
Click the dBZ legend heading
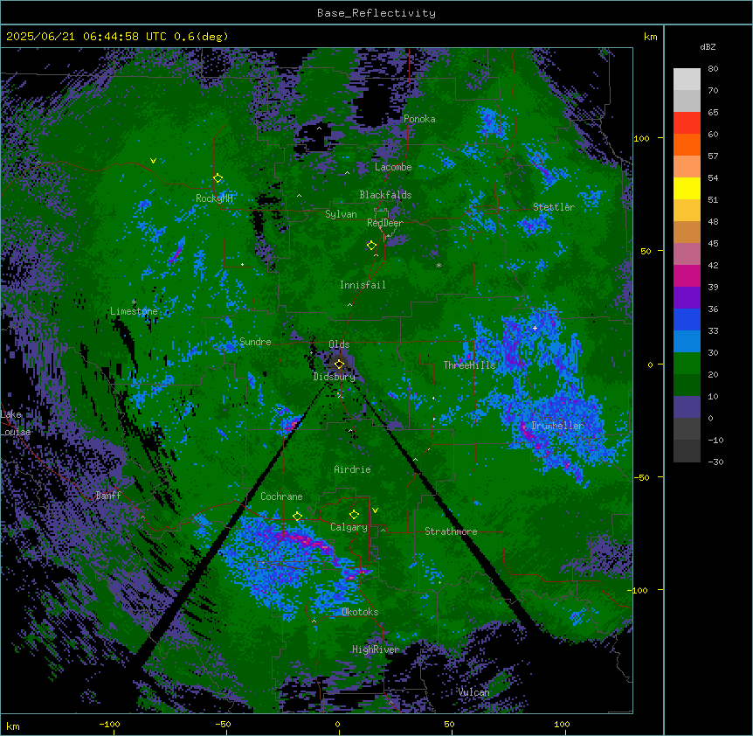coord(708,46)
